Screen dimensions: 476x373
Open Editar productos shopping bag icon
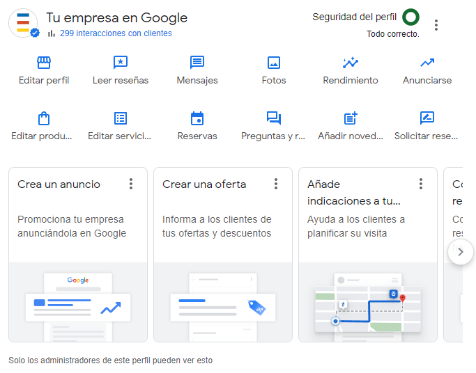[x=44, y=118]
